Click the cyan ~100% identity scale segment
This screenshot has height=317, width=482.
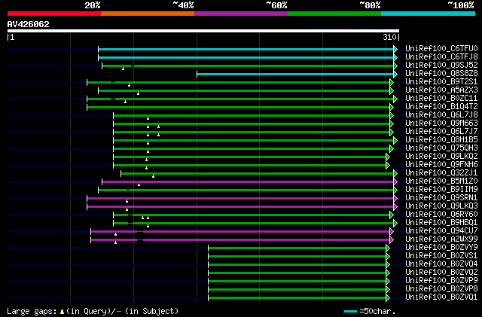429,14
